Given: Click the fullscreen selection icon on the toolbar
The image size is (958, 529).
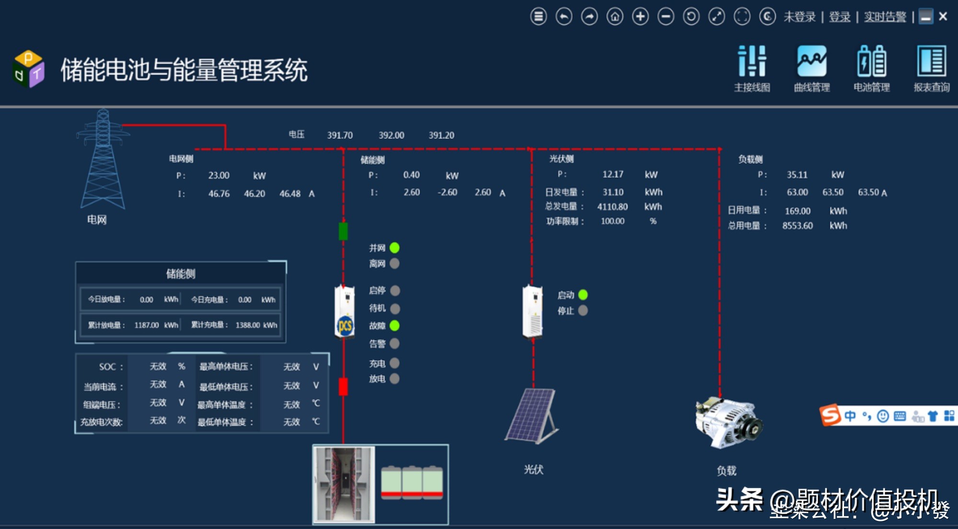Looking at the screenshot, I should pyautogui.click(x=742, y=17).
